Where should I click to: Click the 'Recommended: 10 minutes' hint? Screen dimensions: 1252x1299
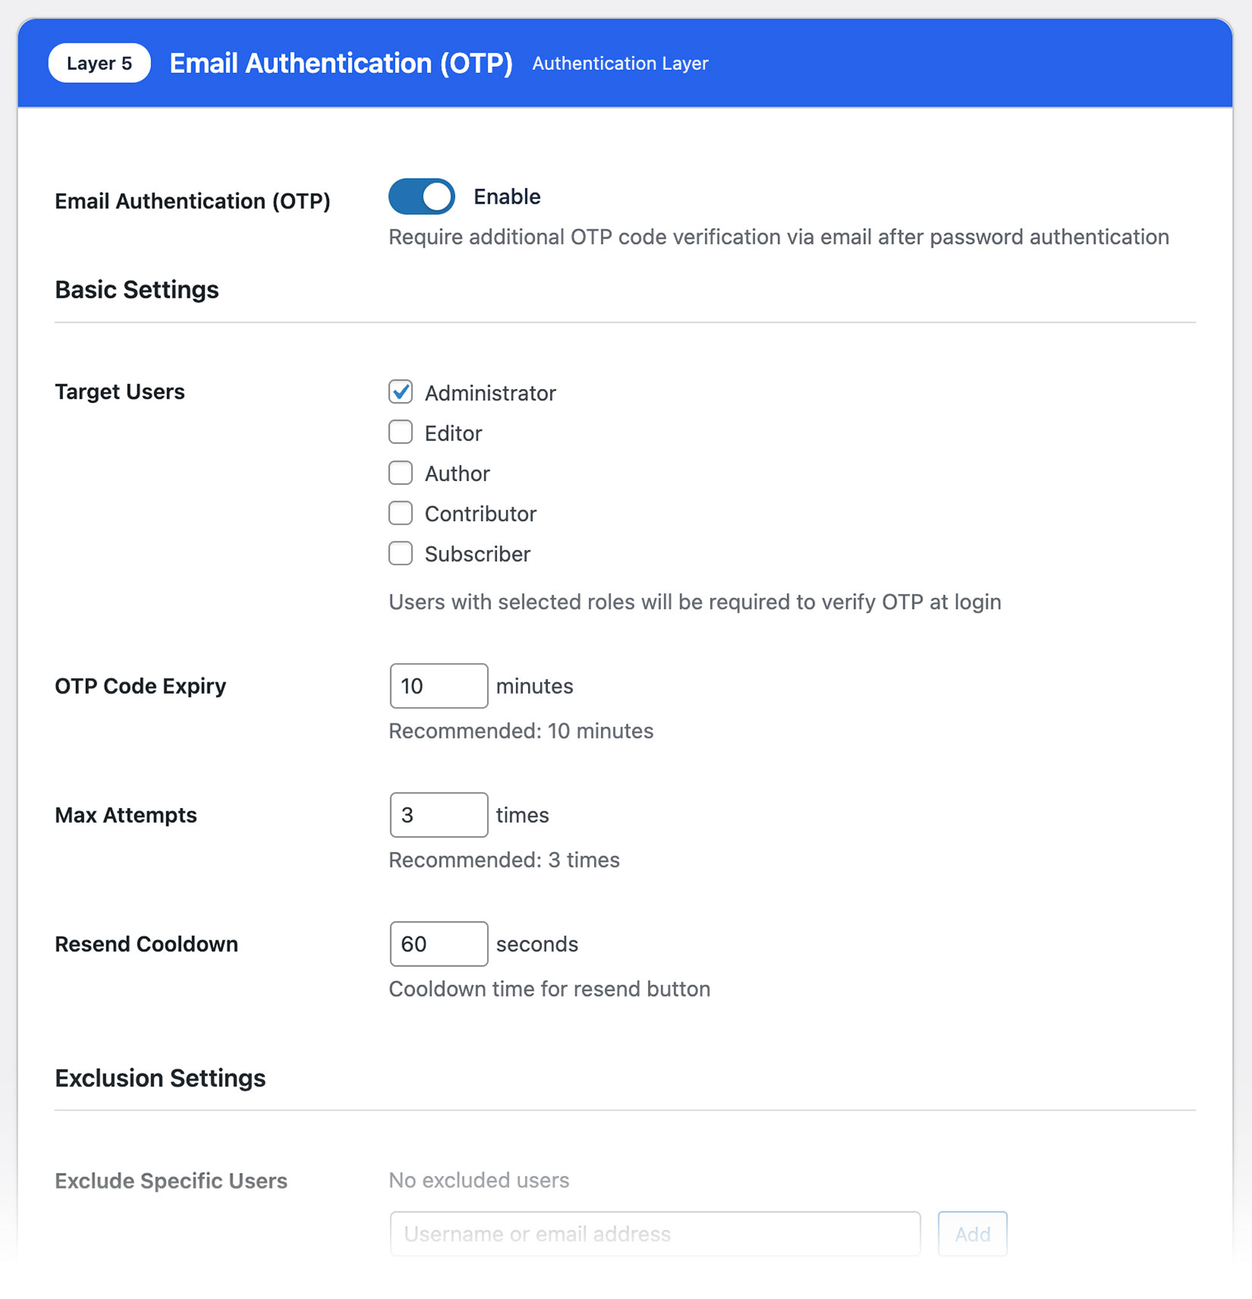point(521,732)
